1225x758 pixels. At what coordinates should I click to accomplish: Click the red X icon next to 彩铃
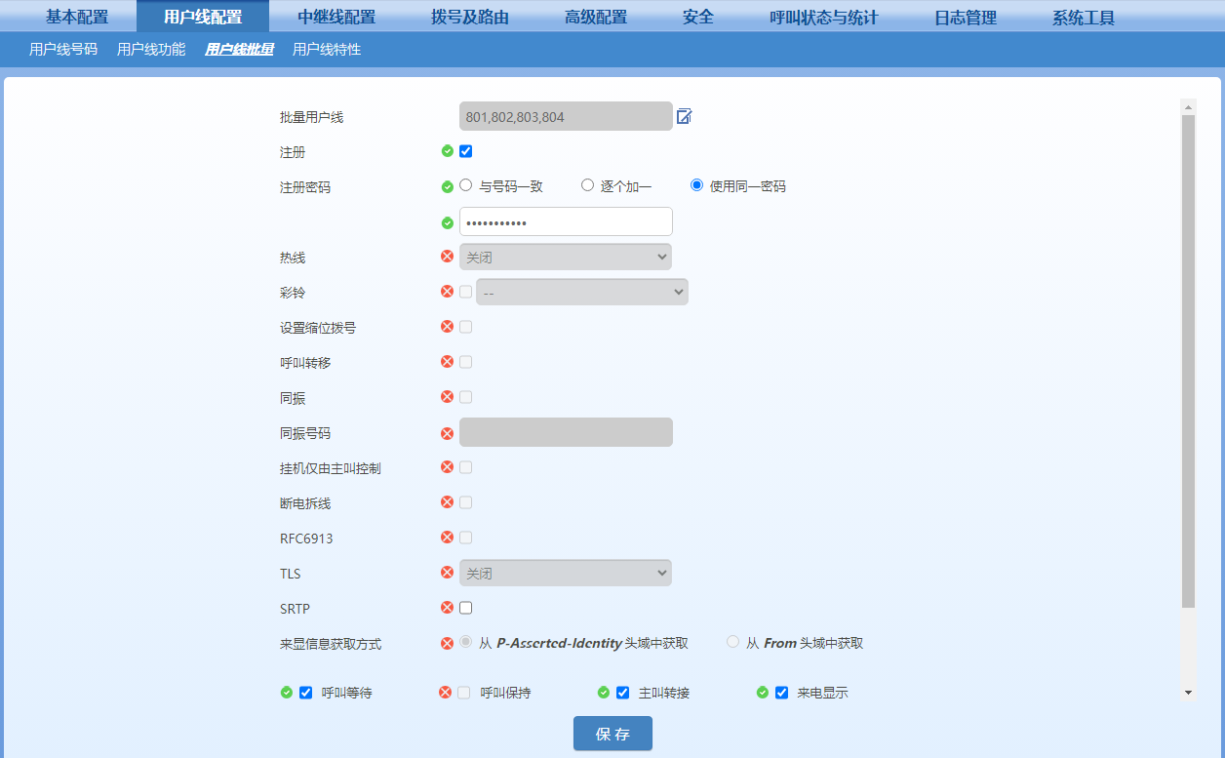click(x=447, y=291)
